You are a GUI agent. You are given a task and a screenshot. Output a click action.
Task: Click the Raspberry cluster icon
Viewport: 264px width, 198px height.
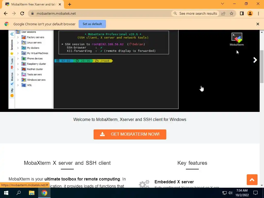(x=24, y=64)
